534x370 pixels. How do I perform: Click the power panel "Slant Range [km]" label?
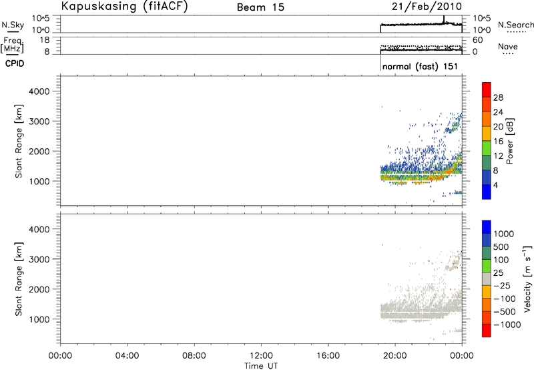tap(19, 141)
